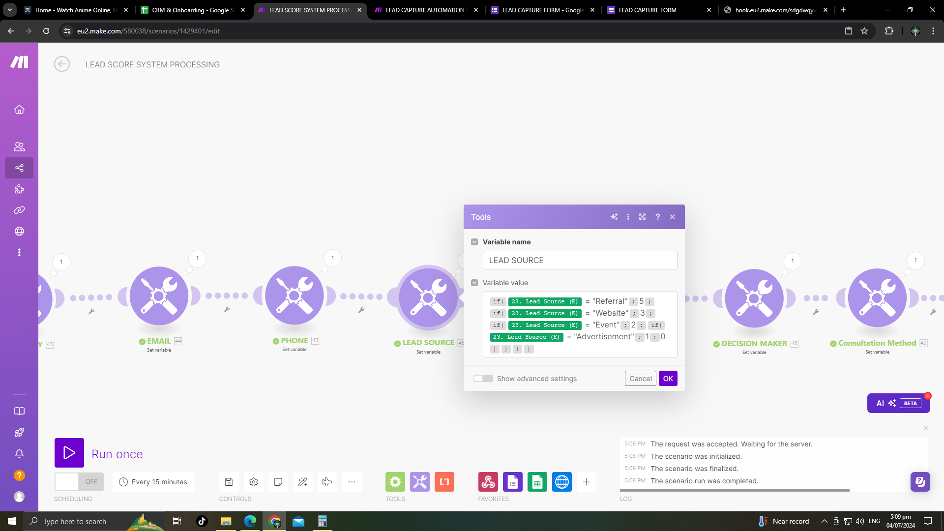Click the Variable name input field
The image size is (944, 531).
[x=580, y=260]
